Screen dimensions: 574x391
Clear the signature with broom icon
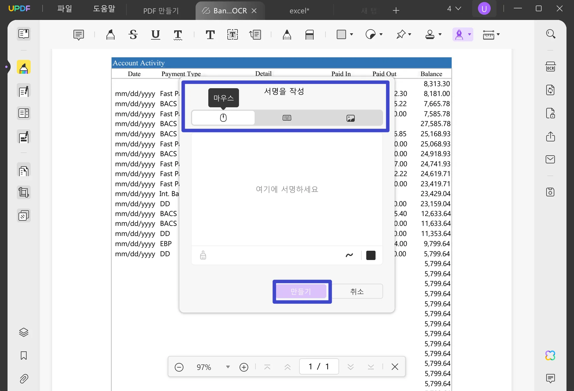coord(203,255)
